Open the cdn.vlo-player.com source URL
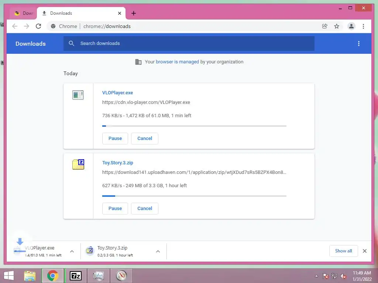 click(x=146, y=102)
